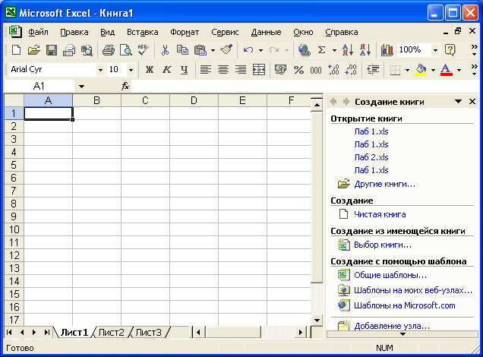Sort descending with the Я-А icon
This screenshot has height=357, width=483.
[365, 49]
